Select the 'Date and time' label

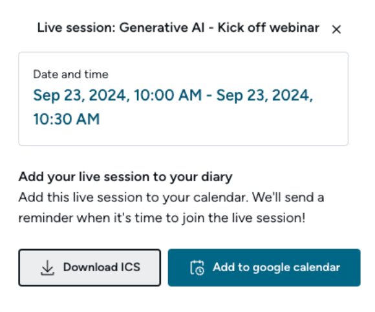[x=70, y=74]
